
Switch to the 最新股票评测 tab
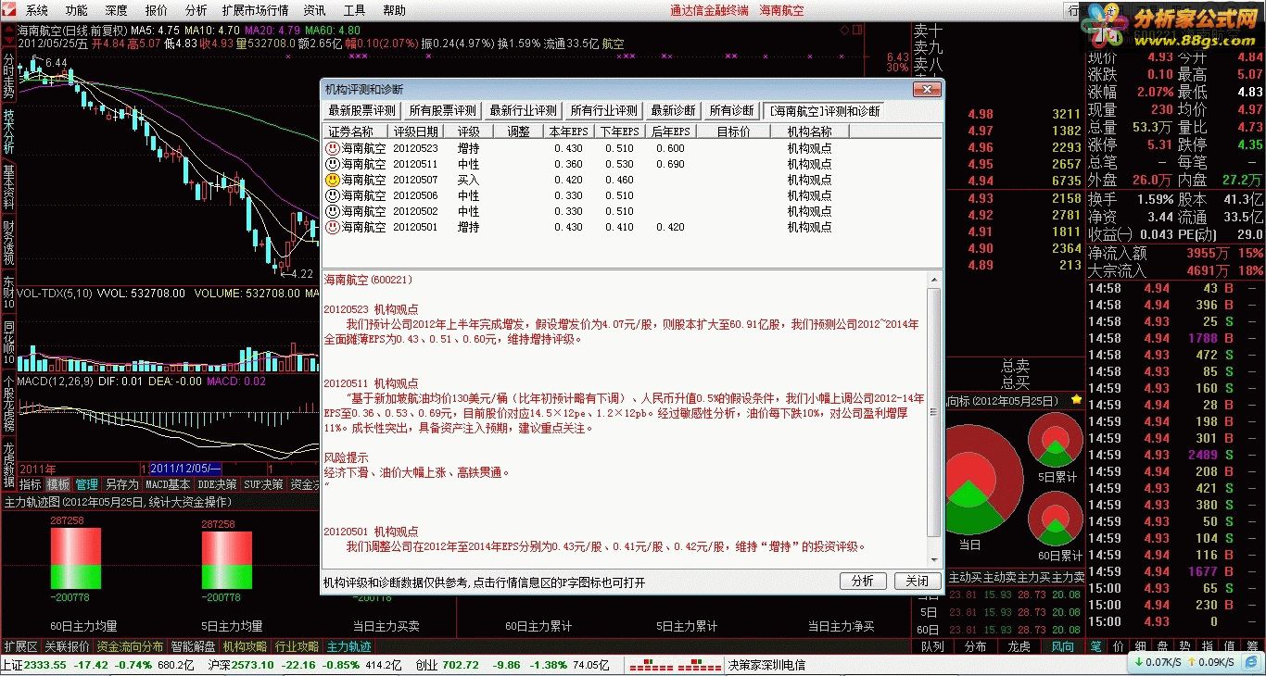pos(362,110)
